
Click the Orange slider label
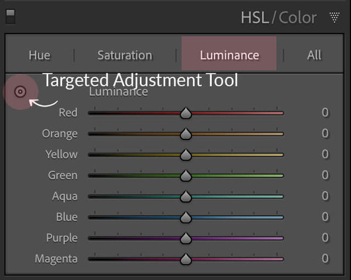(60, 134)
